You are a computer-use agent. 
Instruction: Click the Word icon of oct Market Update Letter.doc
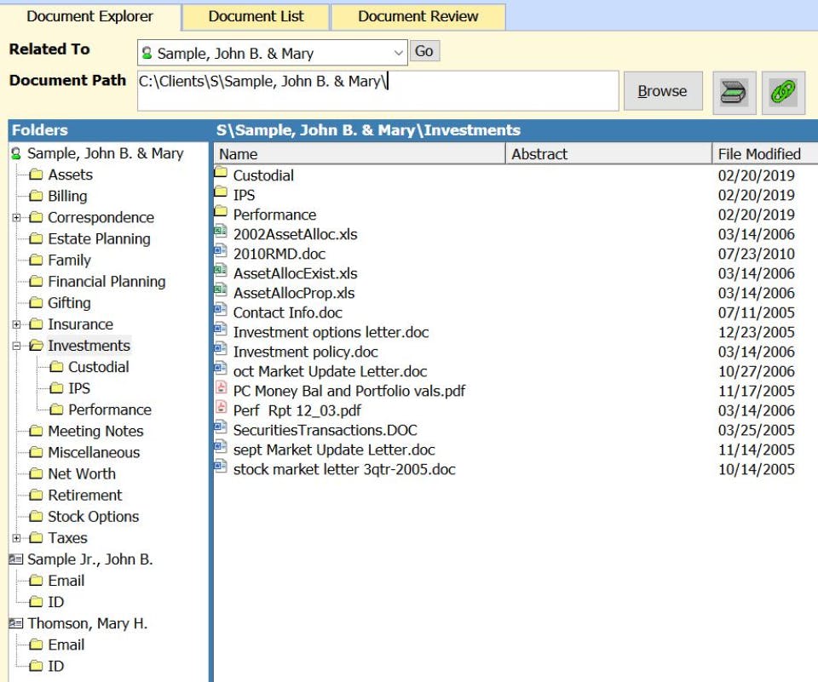221,368
